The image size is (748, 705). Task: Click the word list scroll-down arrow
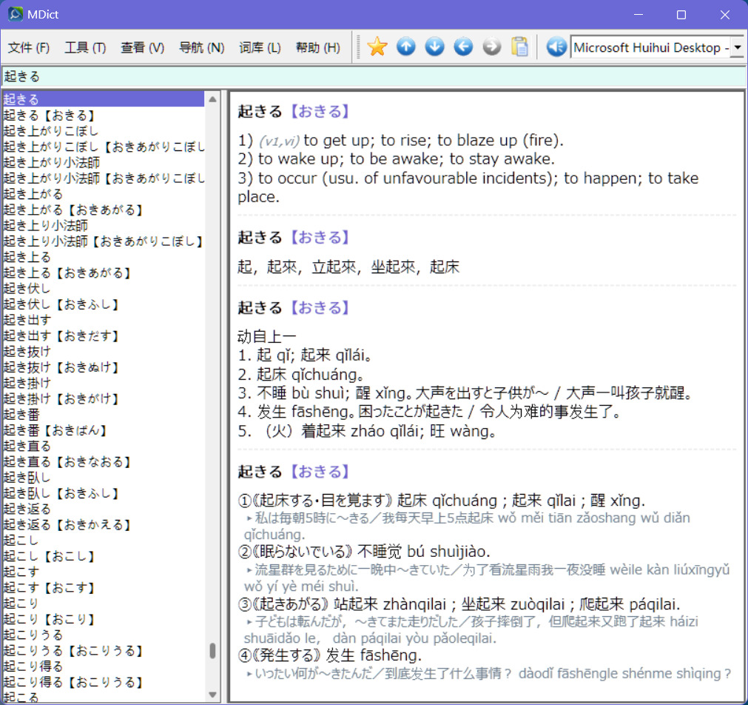[213, 695]
